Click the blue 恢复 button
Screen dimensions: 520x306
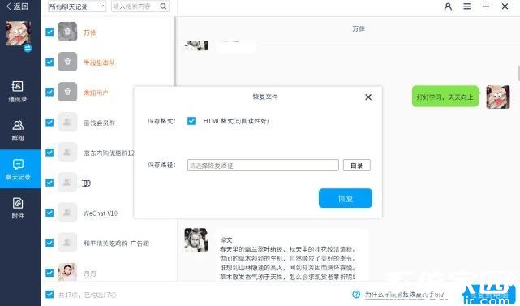tap(346, 198)
